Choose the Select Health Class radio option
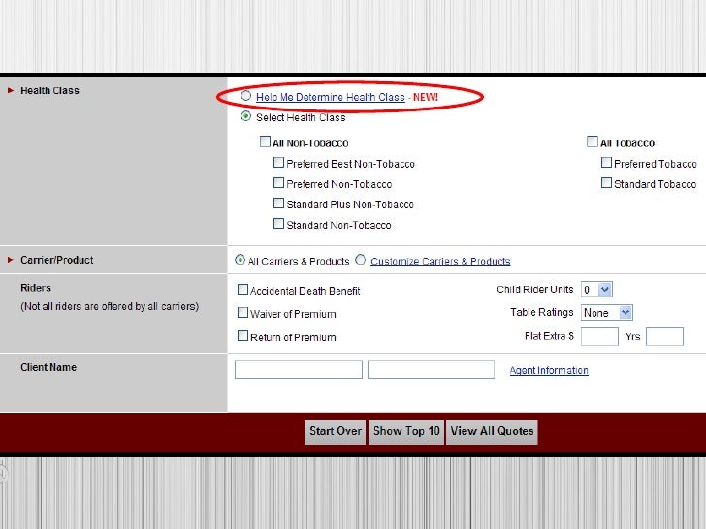706x529 pixels. pyautogui.click(x=245, y=116)
